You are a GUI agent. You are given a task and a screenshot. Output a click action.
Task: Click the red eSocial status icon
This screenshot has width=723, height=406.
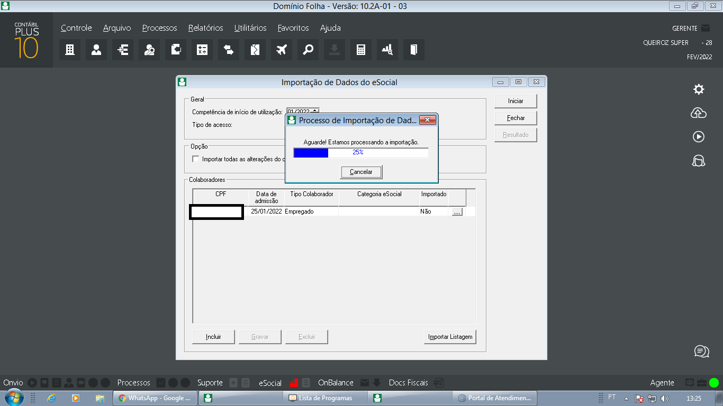point(294,383)
